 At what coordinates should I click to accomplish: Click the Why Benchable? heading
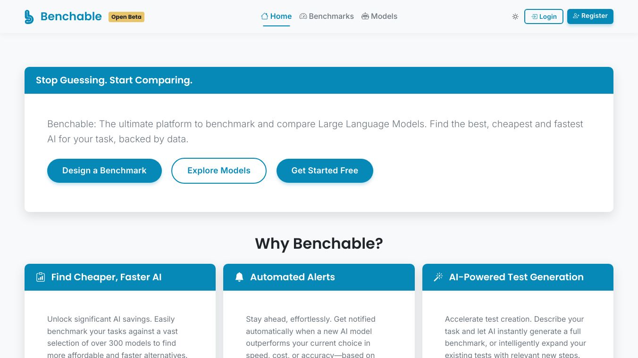pos(319,244)
